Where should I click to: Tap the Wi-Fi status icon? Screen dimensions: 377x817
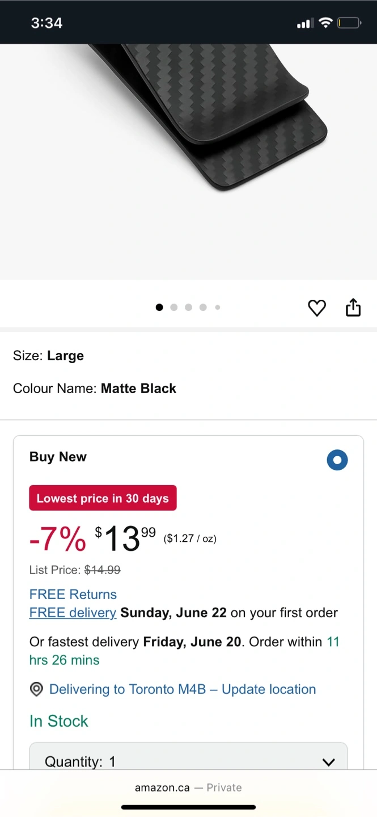click(x=325, y=23)
